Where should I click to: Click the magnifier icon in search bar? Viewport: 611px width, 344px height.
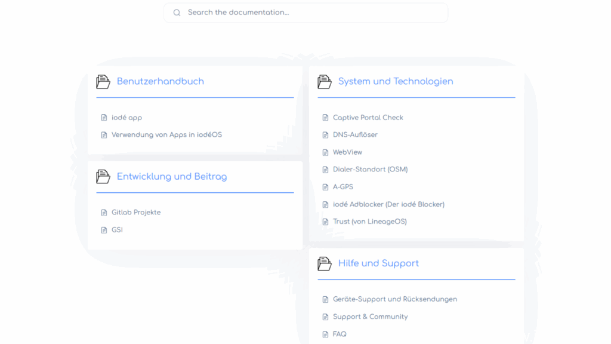click(x=177, y=13)
